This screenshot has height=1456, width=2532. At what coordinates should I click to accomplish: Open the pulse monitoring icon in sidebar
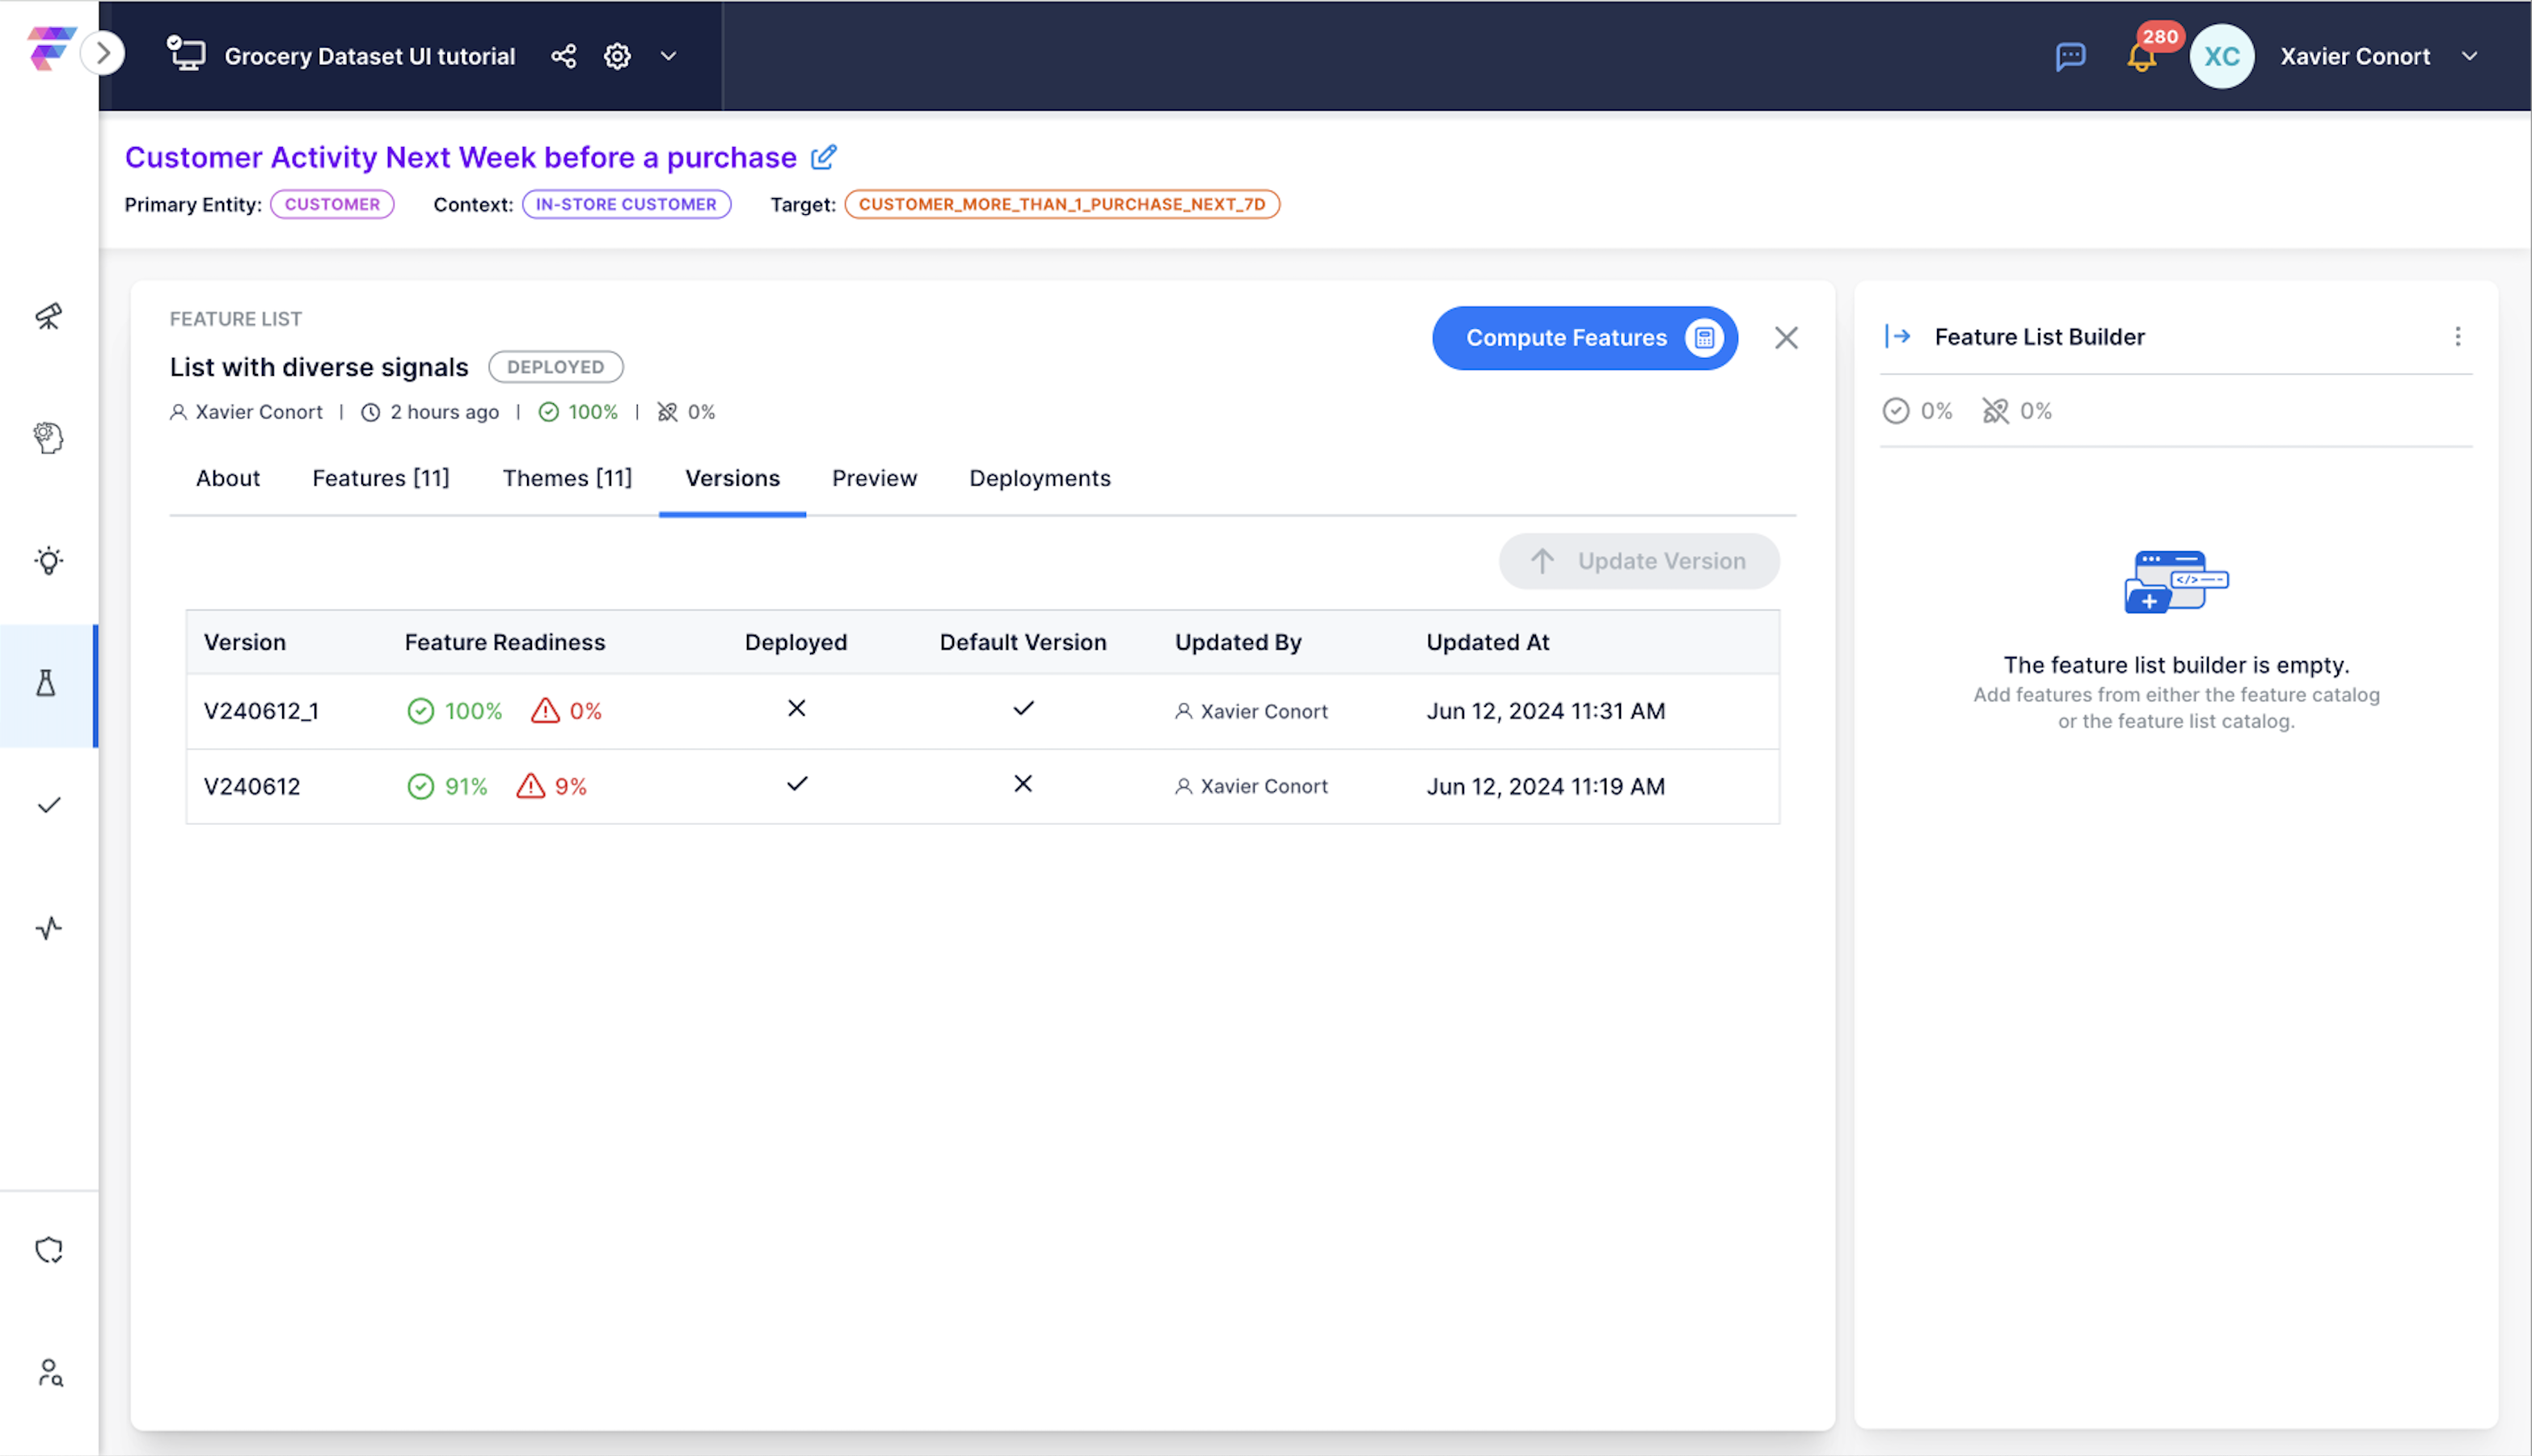(49, 928)
